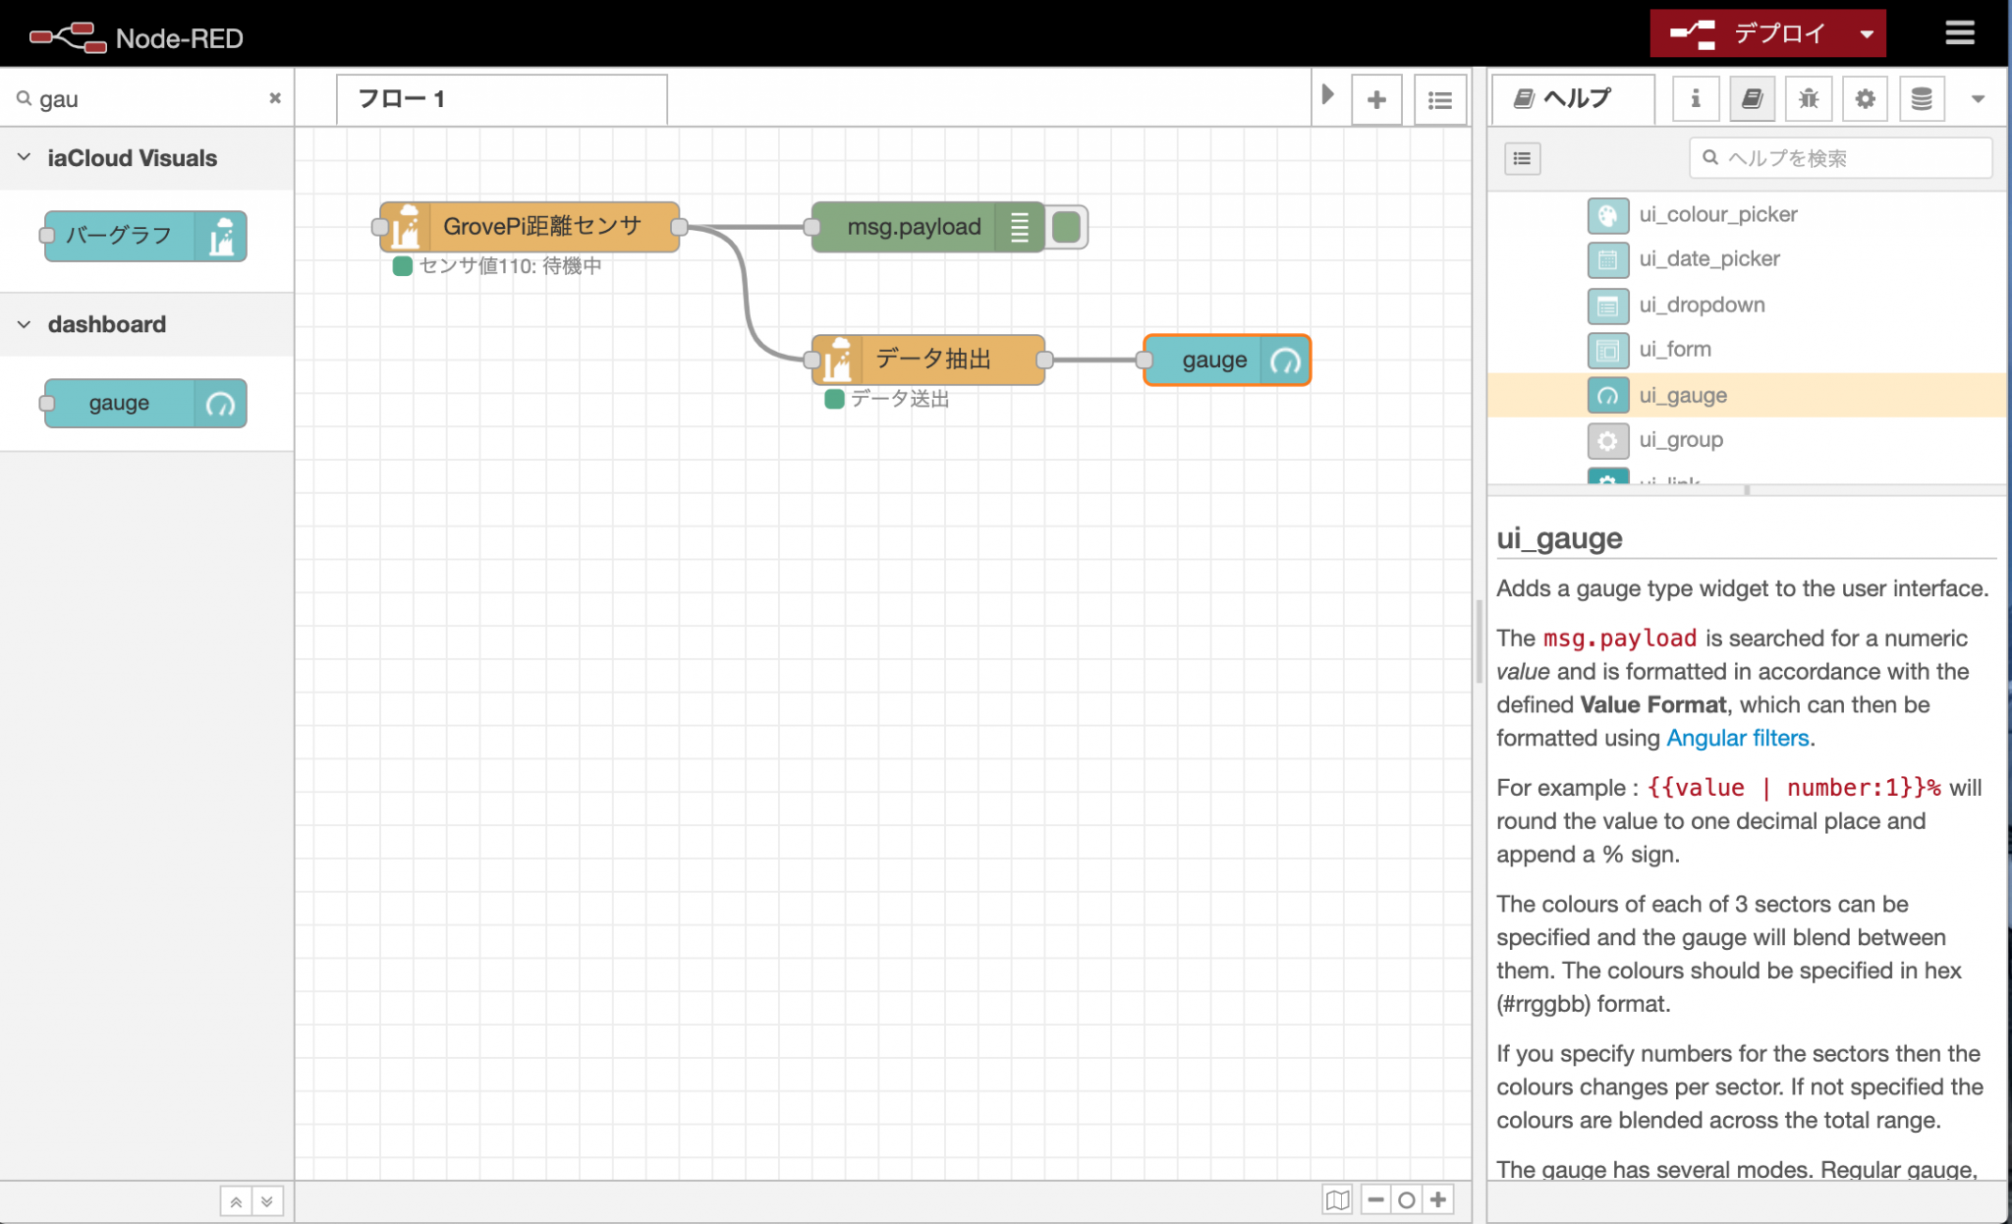The height and width of the screenshot is (1224, 2012).
Task: Open the debug messages bug icon
Action: click(1808, 98)
